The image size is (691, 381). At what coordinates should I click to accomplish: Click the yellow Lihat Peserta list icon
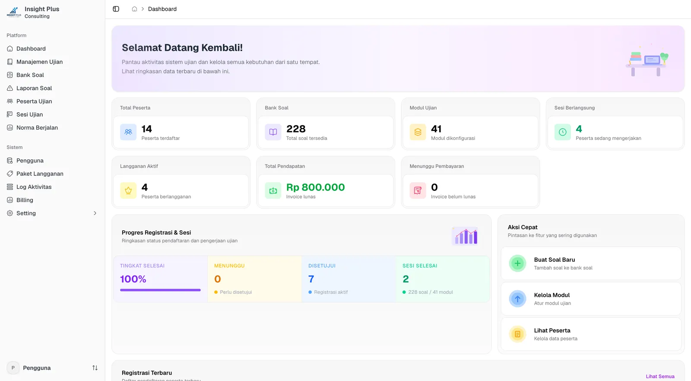pos(517,334)
